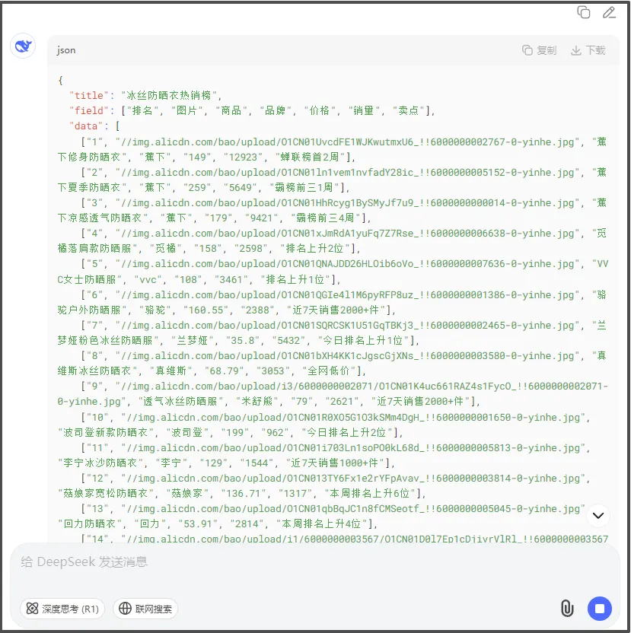
Task: Click the image URL in row "9"
Action: tap(333, 394)
